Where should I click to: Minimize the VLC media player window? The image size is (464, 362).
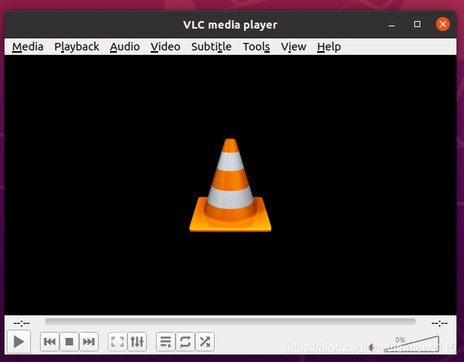pyautogui.click(x=392, y=25)
